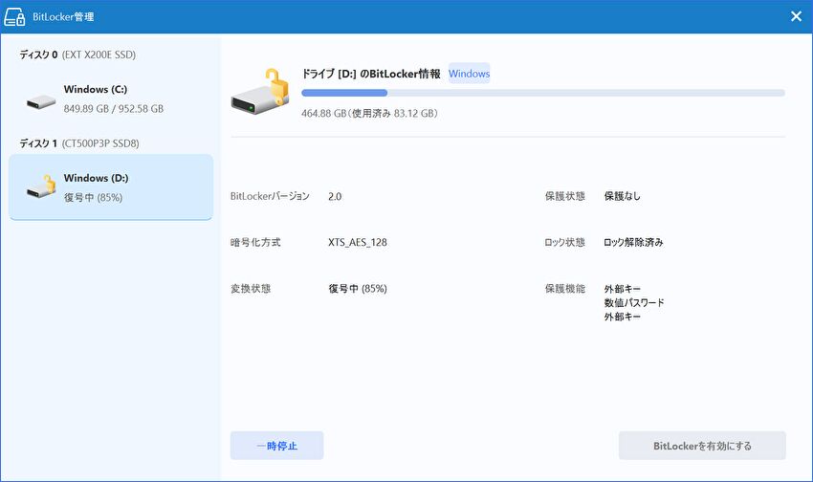Click the version value 2.0
This screenshot has width=813, height=482.
coord(335,196)
